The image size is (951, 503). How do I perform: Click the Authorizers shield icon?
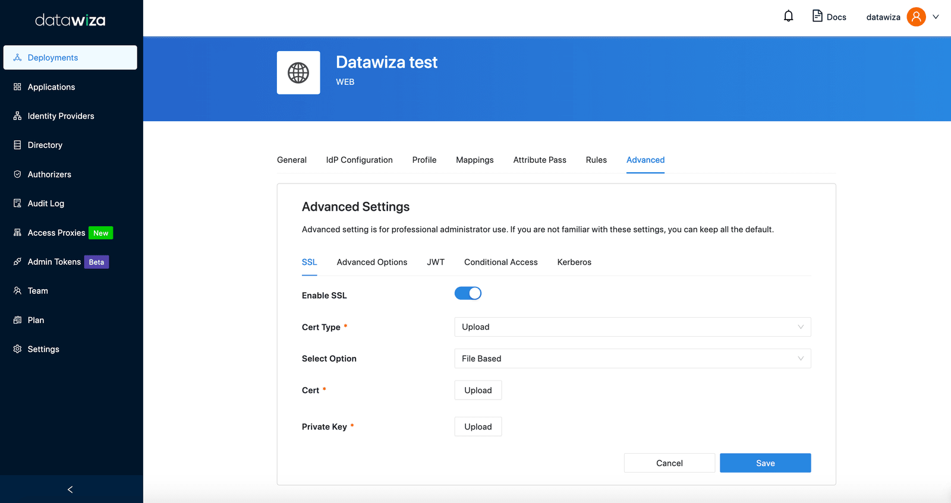pos(17,174)
